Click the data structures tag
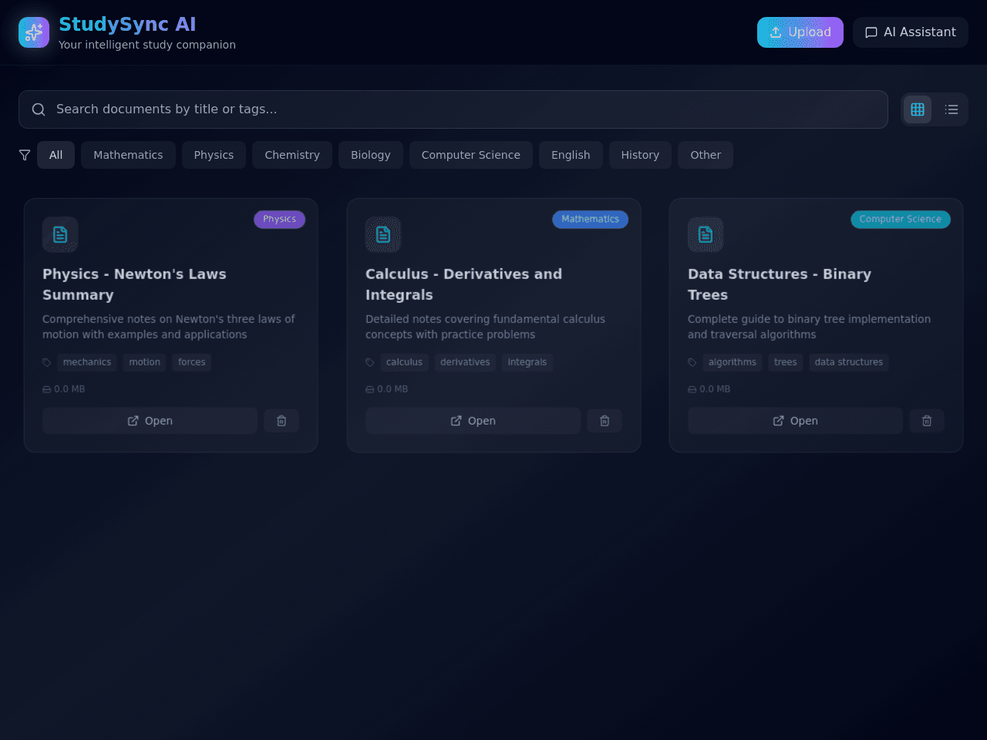The width and height of the screenshot is (987, 740). pyautogui.click(x=849, y=362)
